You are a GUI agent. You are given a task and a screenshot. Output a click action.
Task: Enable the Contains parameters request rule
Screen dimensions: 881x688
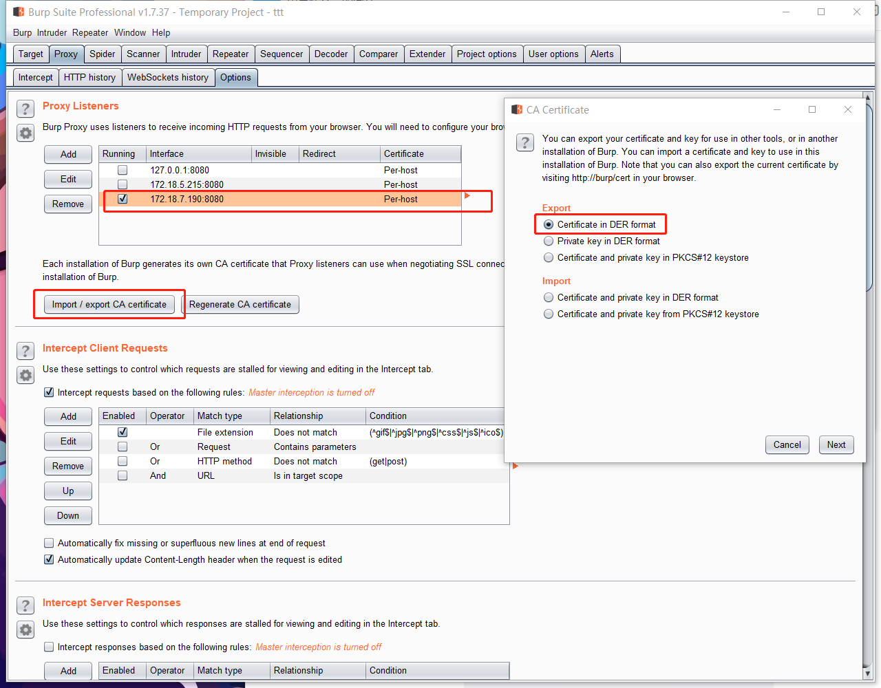point(123,447)
